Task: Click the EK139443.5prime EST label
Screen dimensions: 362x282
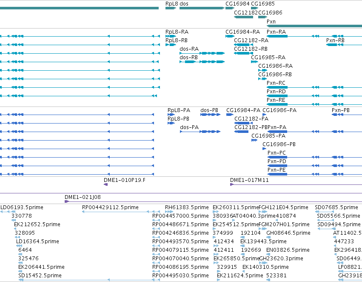Action: 263,242
